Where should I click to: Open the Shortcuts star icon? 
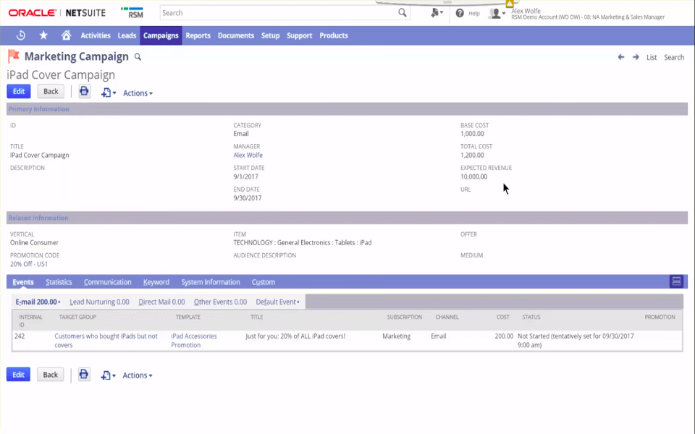pyautogui.click(x=43, y=35)
